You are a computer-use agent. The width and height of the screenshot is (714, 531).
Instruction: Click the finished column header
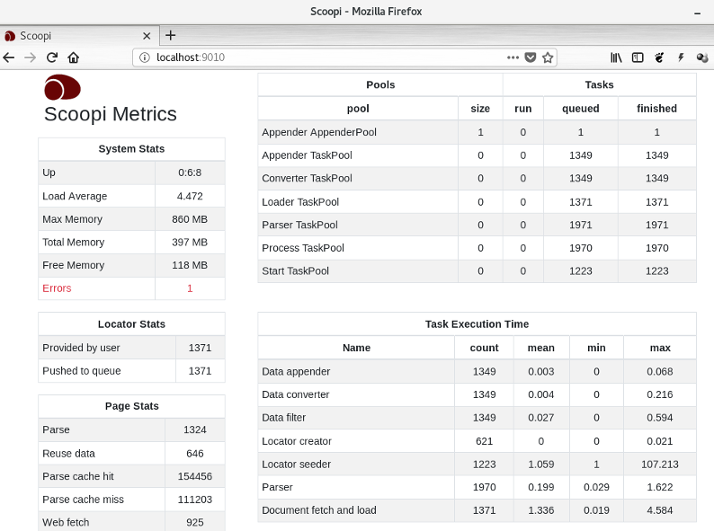coord(656,109)
